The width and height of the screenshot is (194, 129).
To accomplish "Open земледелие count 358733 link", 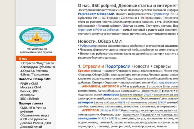I will (113, 118).
